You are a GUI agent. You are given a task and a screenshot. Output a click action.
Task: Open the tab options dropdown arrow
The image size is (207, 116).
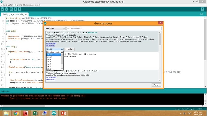point(202,14)
